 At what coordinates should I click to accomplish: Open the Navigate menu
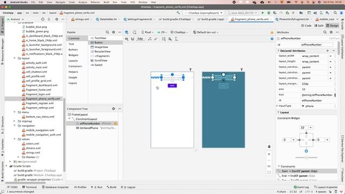pyautogui.click(x=60, y=2)
